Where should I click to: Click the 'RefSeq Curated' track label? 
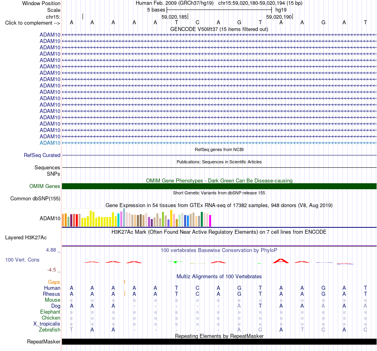(42, 155)
